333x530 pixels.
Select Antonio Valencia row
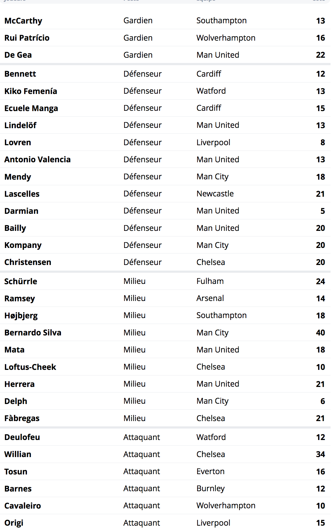[165, 159]
